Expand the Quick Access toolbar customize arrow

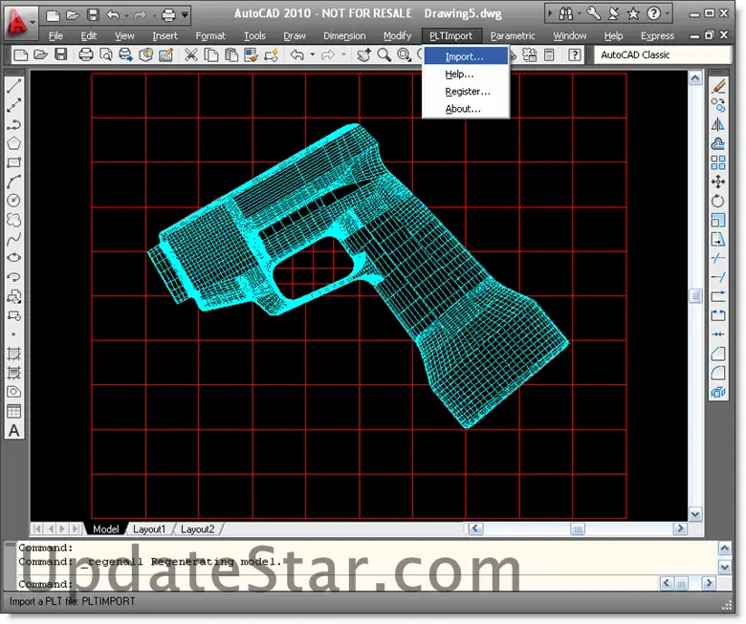[x=186, y=14]
